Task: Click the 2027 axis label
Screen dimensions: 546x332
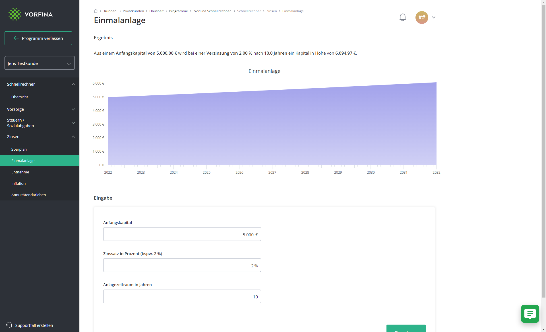Action: tap(272, 173)
